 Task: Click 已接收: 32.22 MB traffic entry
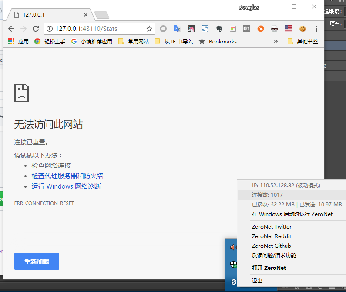point(292,205)
